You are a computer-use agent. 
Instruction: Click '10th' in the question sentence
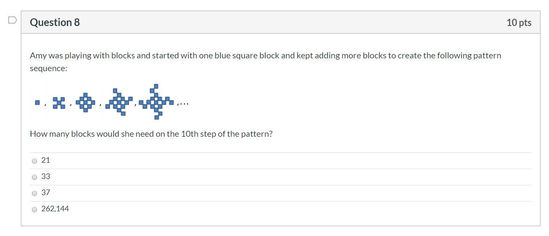pos(189,134)
